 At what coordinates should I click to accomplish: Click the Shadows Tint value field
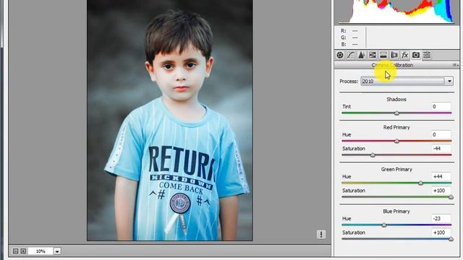[x=441, y=106]
